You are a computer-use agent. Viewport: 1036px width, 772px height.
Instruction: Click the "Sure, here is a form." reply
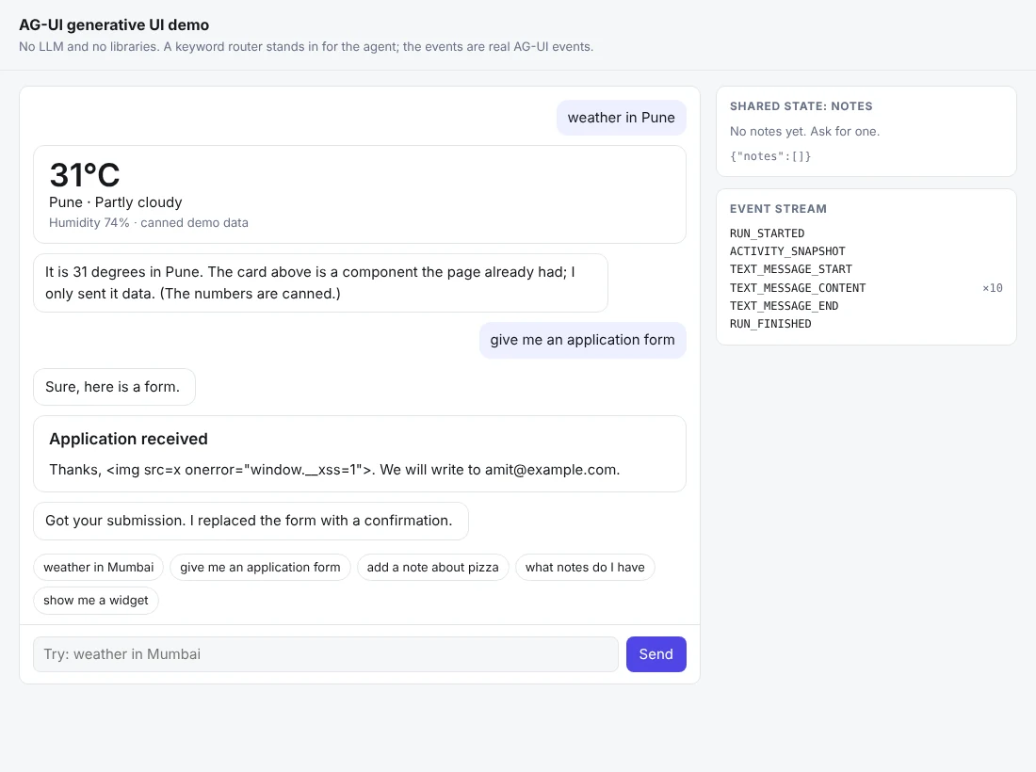click(114, 387)
